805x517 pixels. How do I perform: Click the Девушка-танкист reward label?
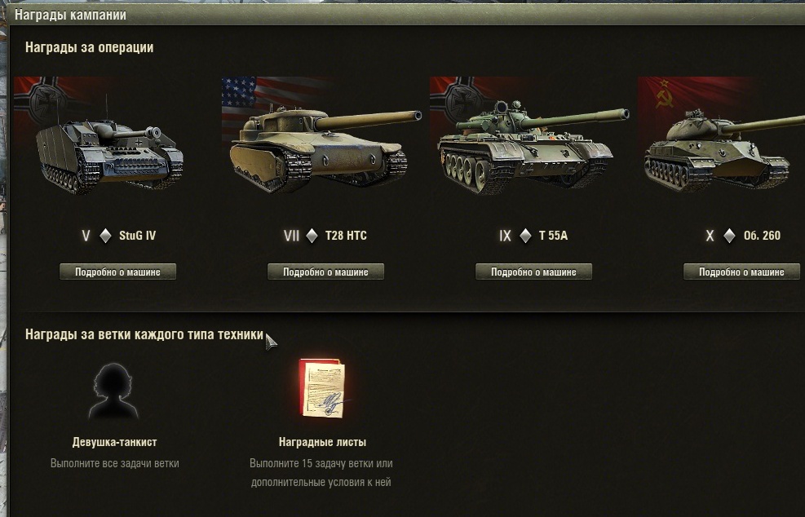click(114, 442)
